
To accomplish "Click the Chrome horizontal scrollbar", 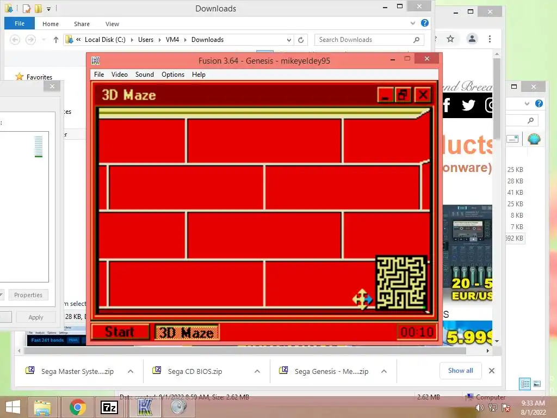I will click(245, 351).
